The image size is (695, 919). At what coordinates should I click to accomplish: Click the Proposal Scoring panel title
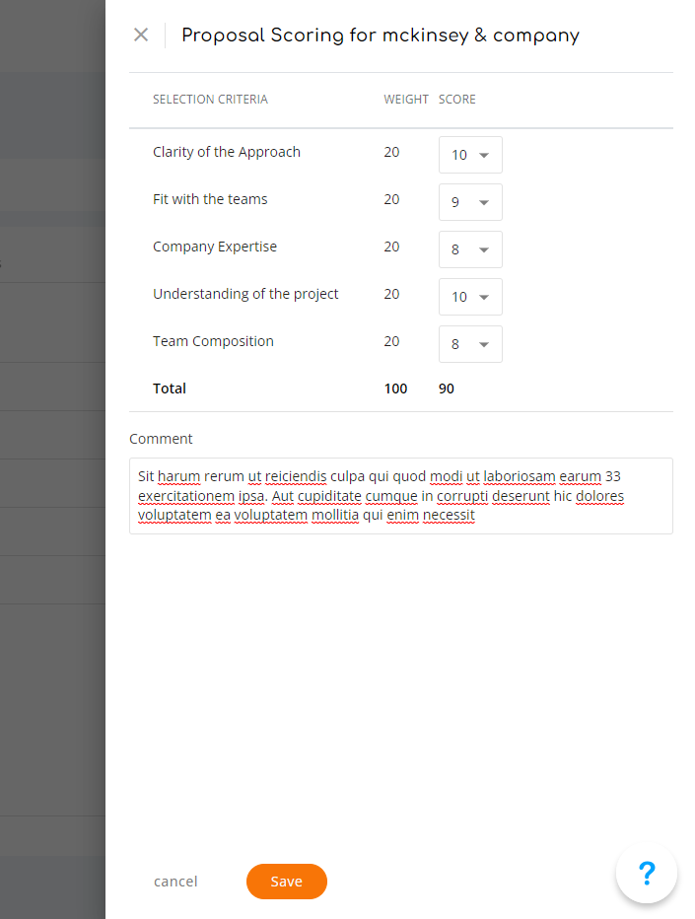[381, 35]
